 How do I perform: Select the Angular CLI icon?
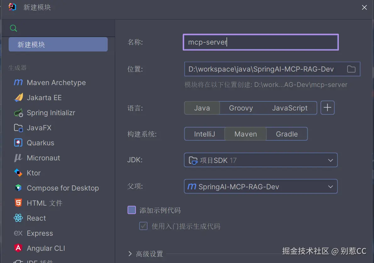coord(19,248)
